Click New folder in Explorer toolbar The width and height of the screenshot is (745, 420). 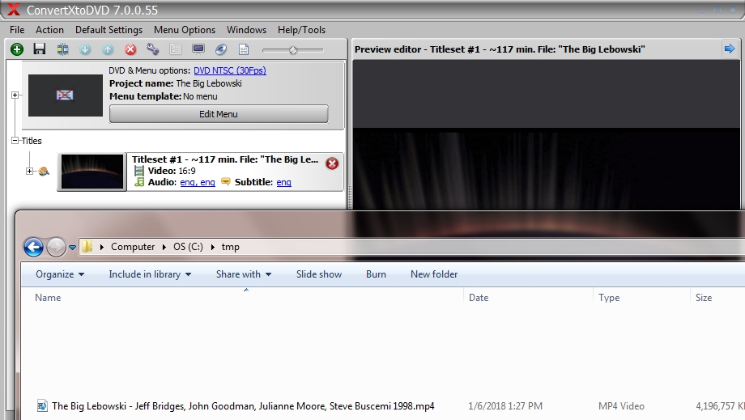click(x=434, y=274)
